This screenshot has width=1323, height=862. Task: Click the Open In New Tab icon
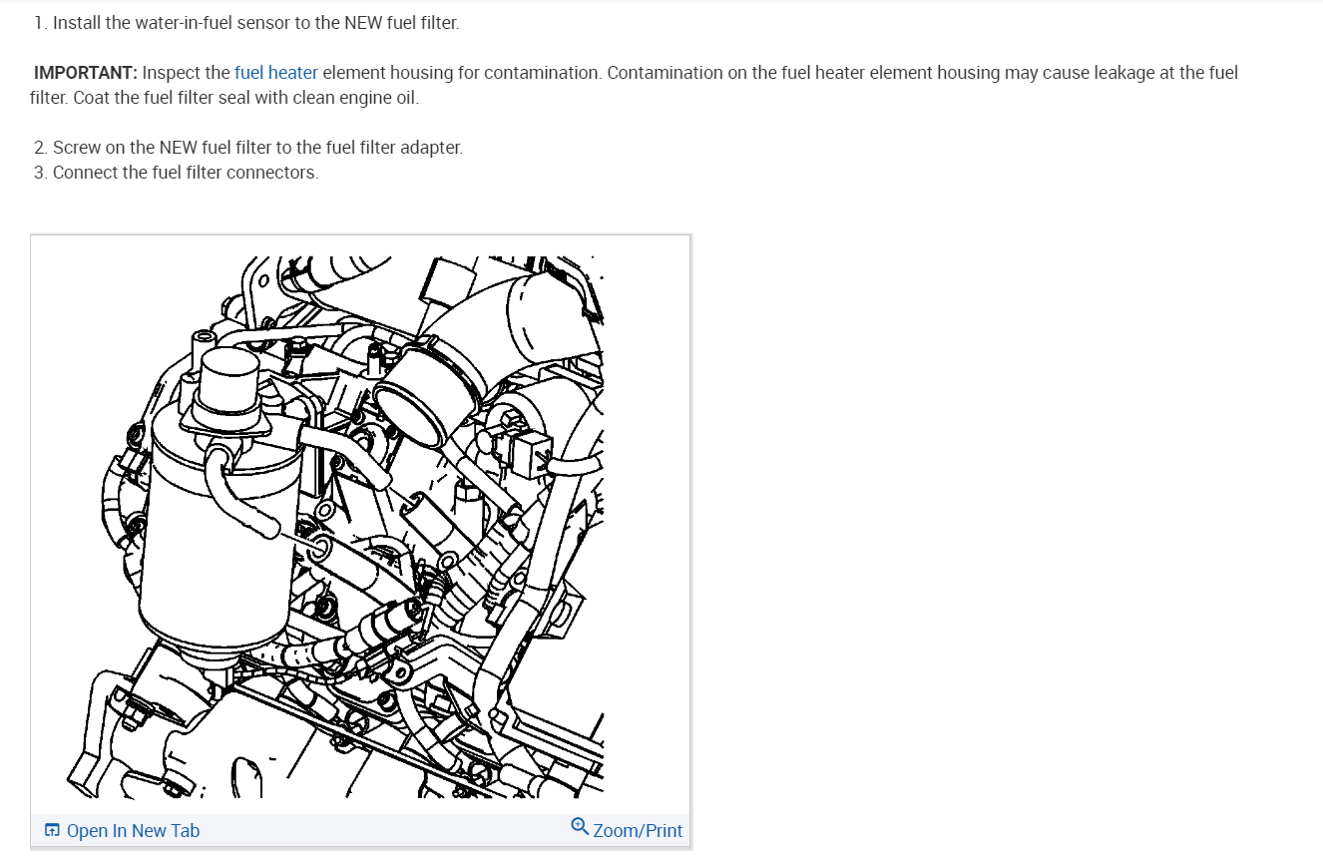pyautogui.click(x=53, y=831)
